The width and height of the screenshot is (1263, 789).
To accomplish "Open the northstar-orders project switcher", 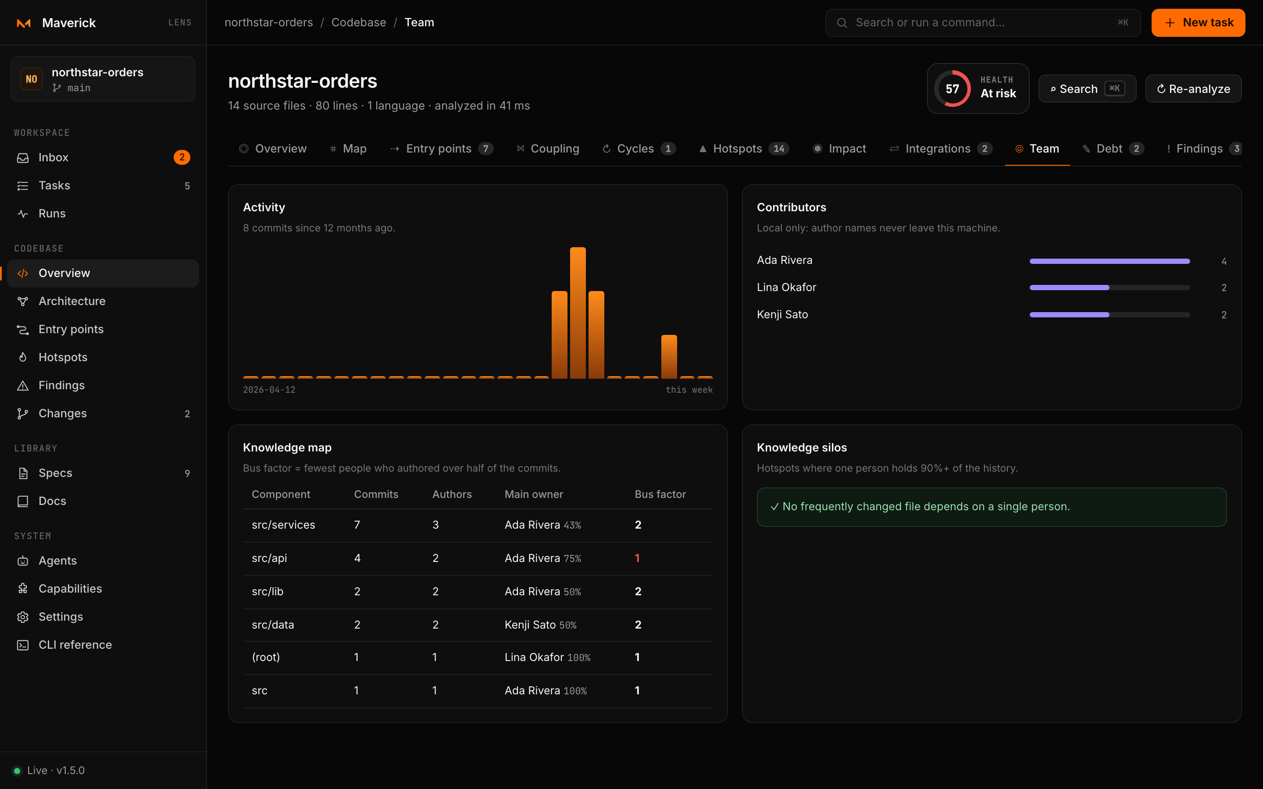I will (103, 79).
